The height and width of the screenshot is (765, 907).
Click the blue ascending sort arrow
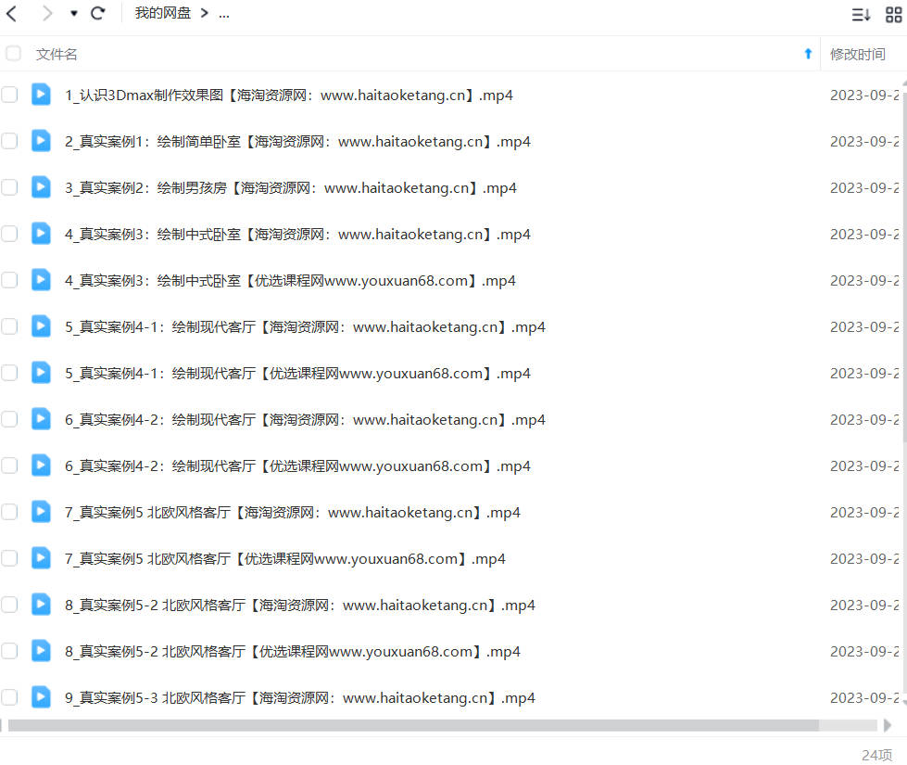[x=808, y=54]
